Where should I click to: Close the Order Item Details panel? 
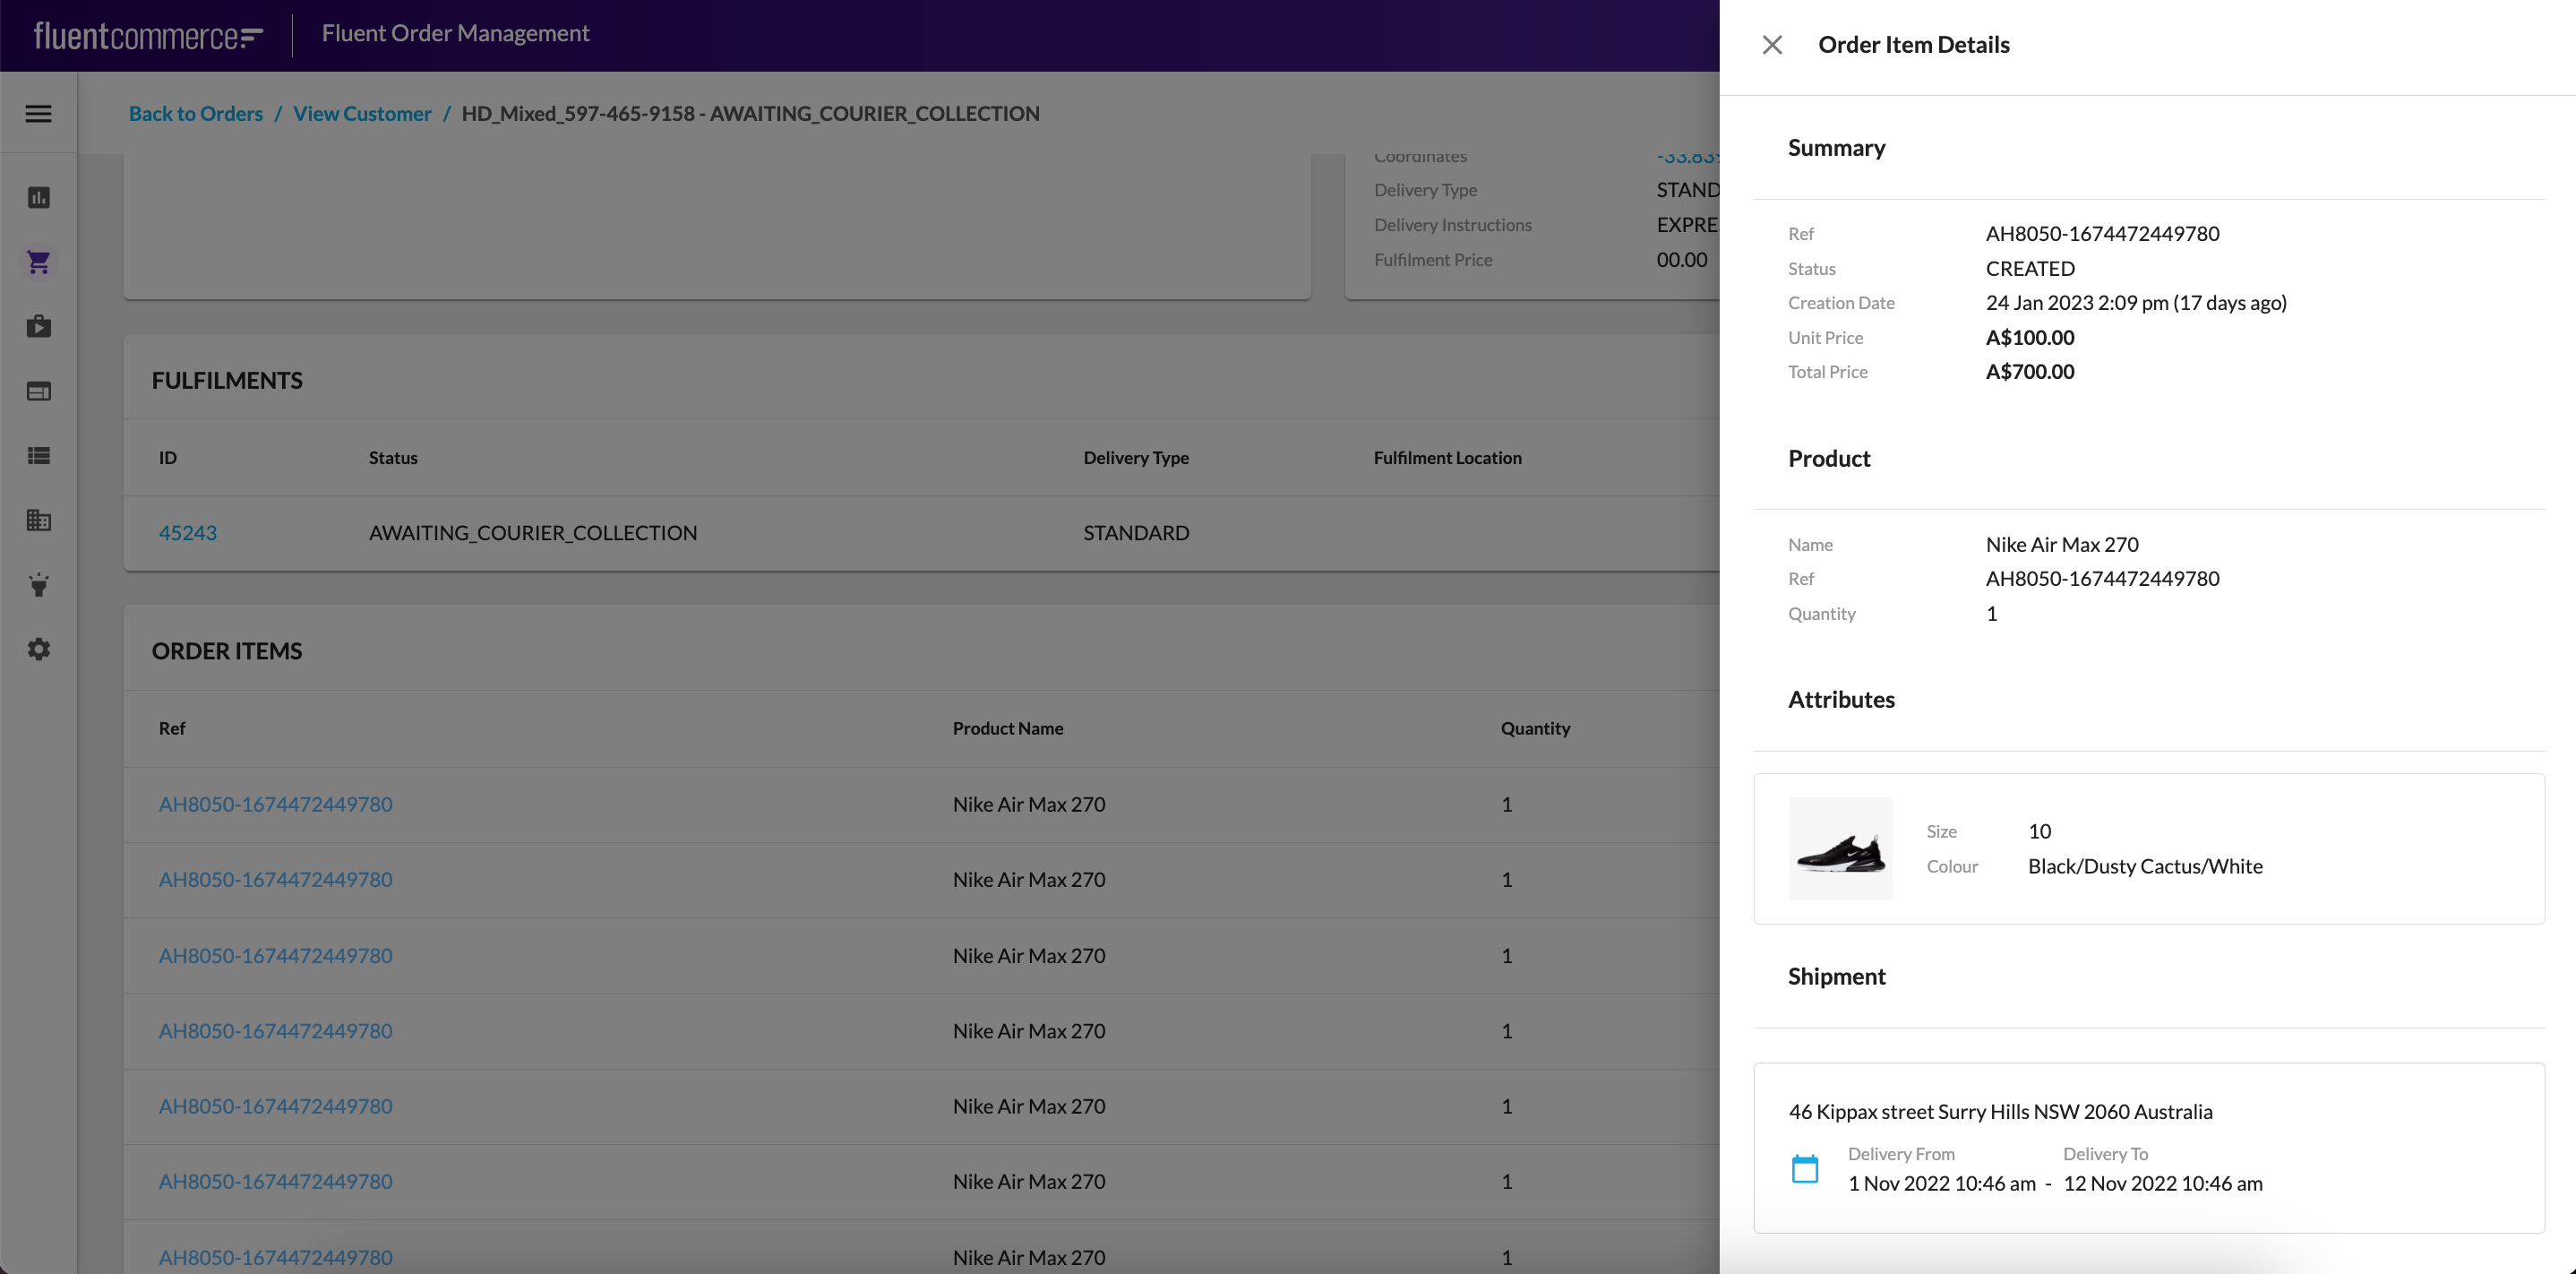tap(1772, 44)
